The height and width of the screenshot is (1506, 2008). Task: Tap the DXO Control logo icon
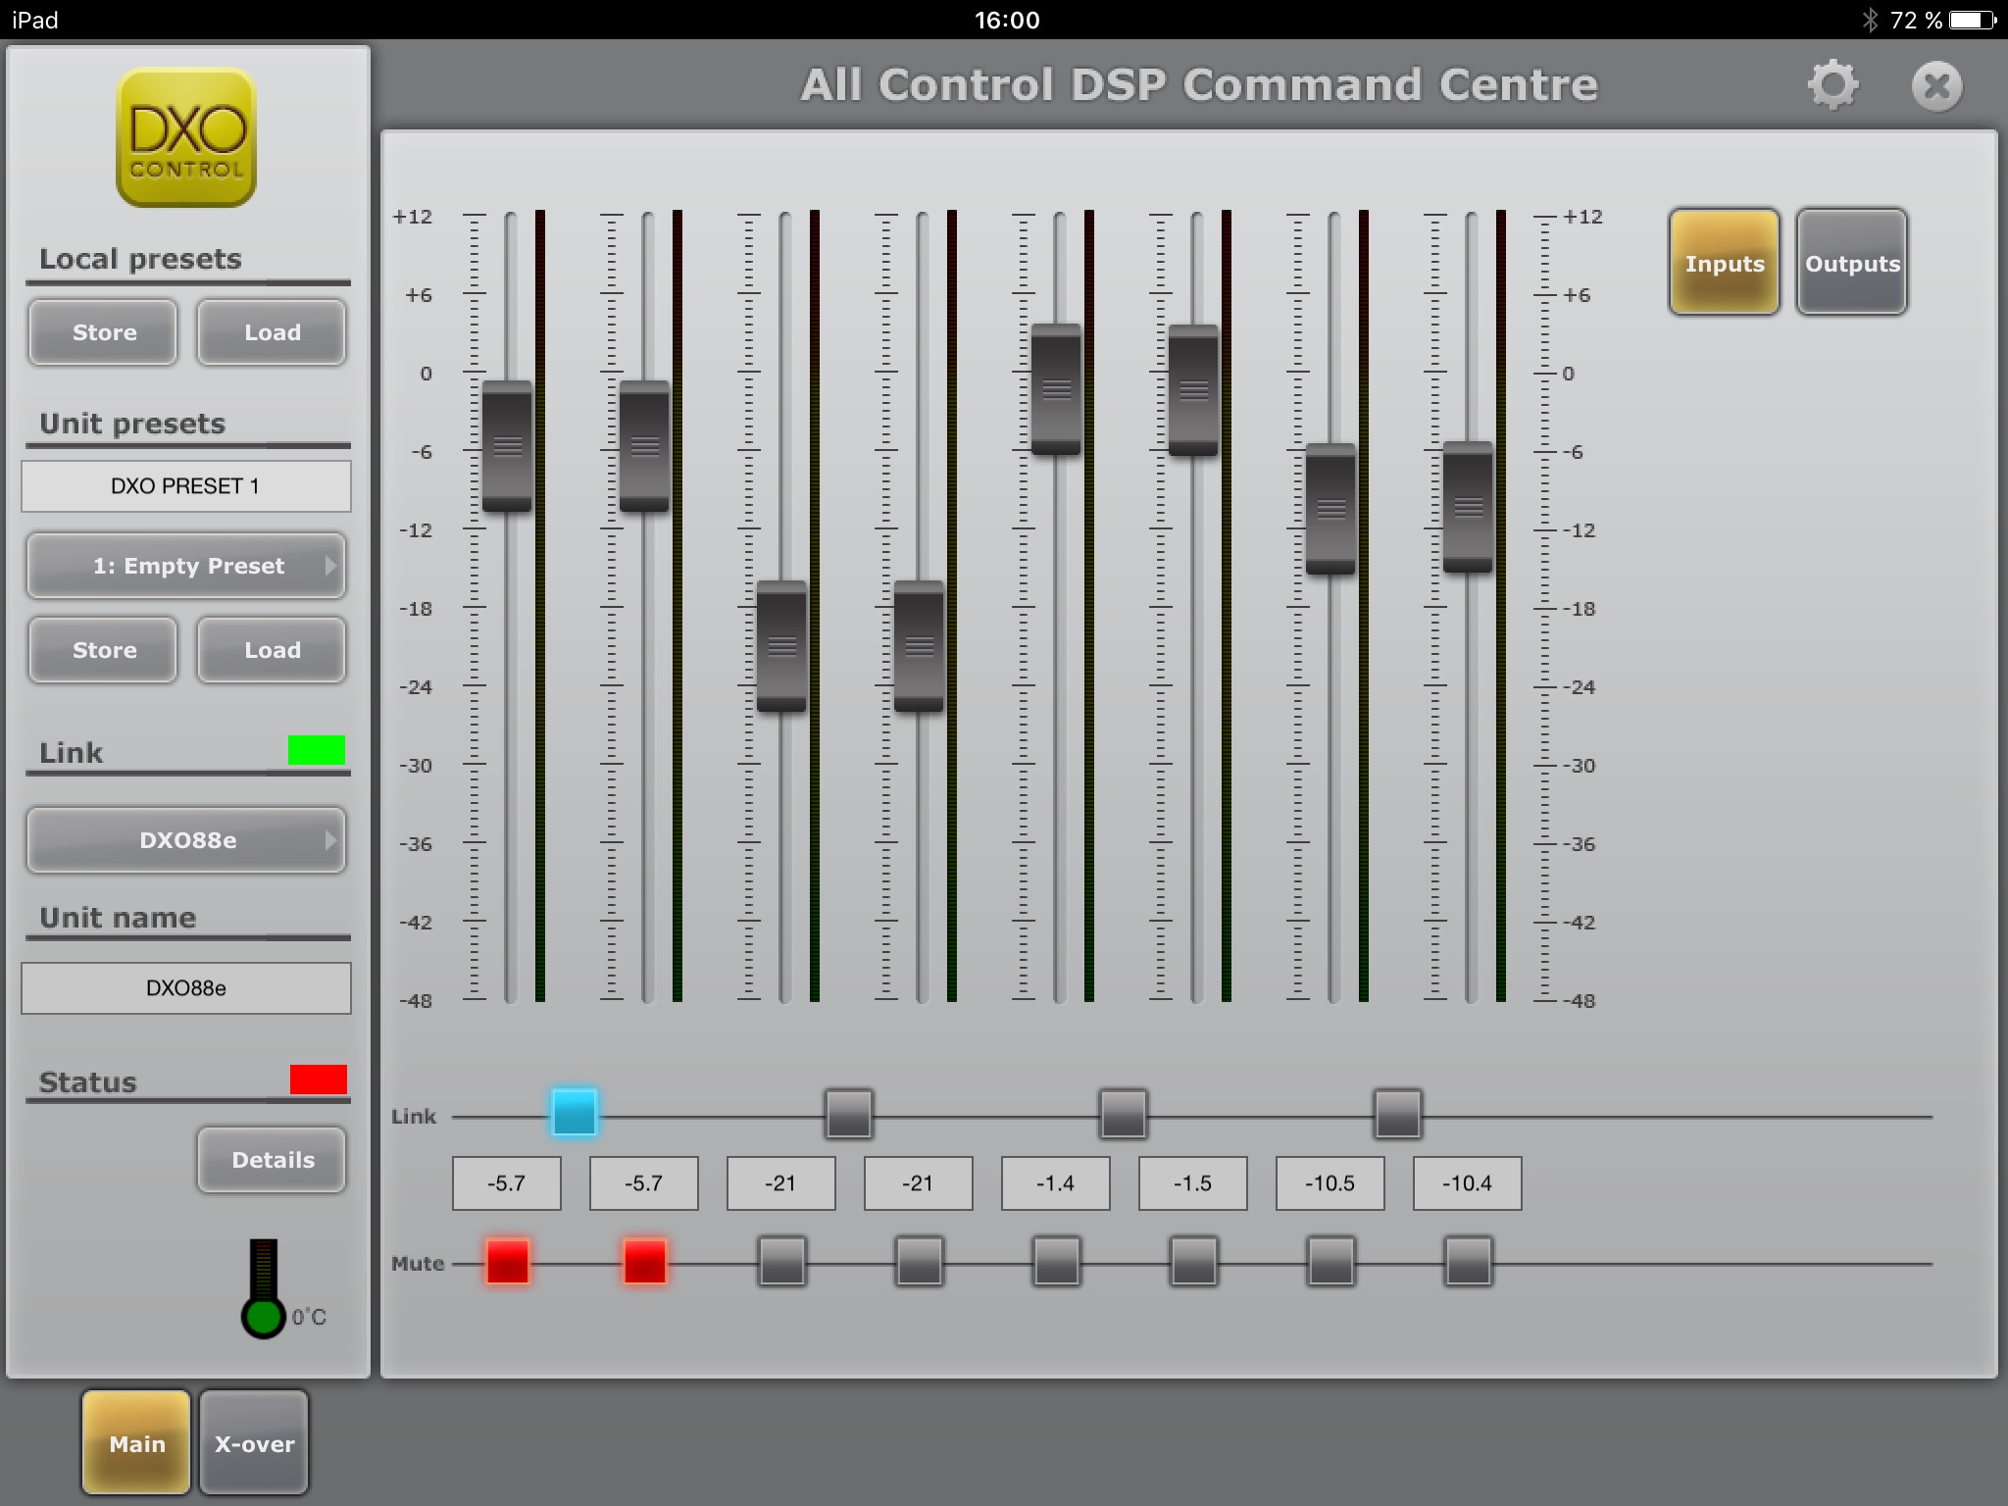click(186, 137)
